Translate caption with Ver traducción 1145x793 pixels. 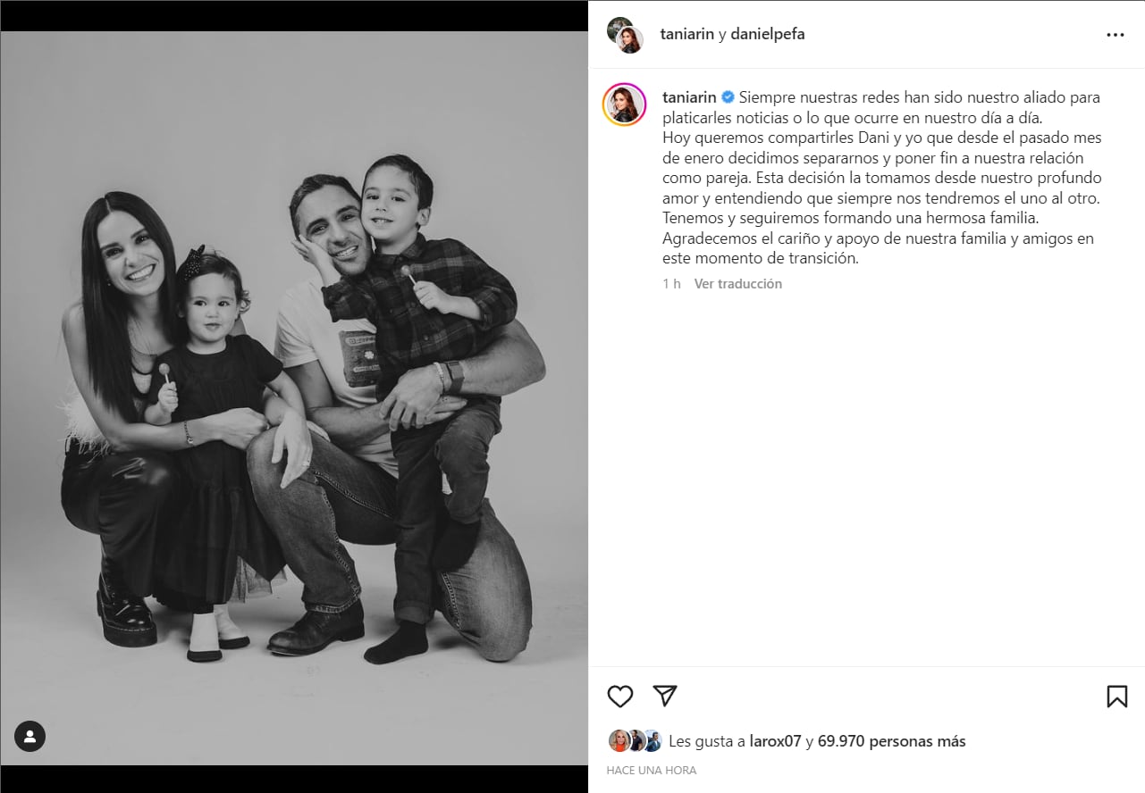(x=738, y=284)
